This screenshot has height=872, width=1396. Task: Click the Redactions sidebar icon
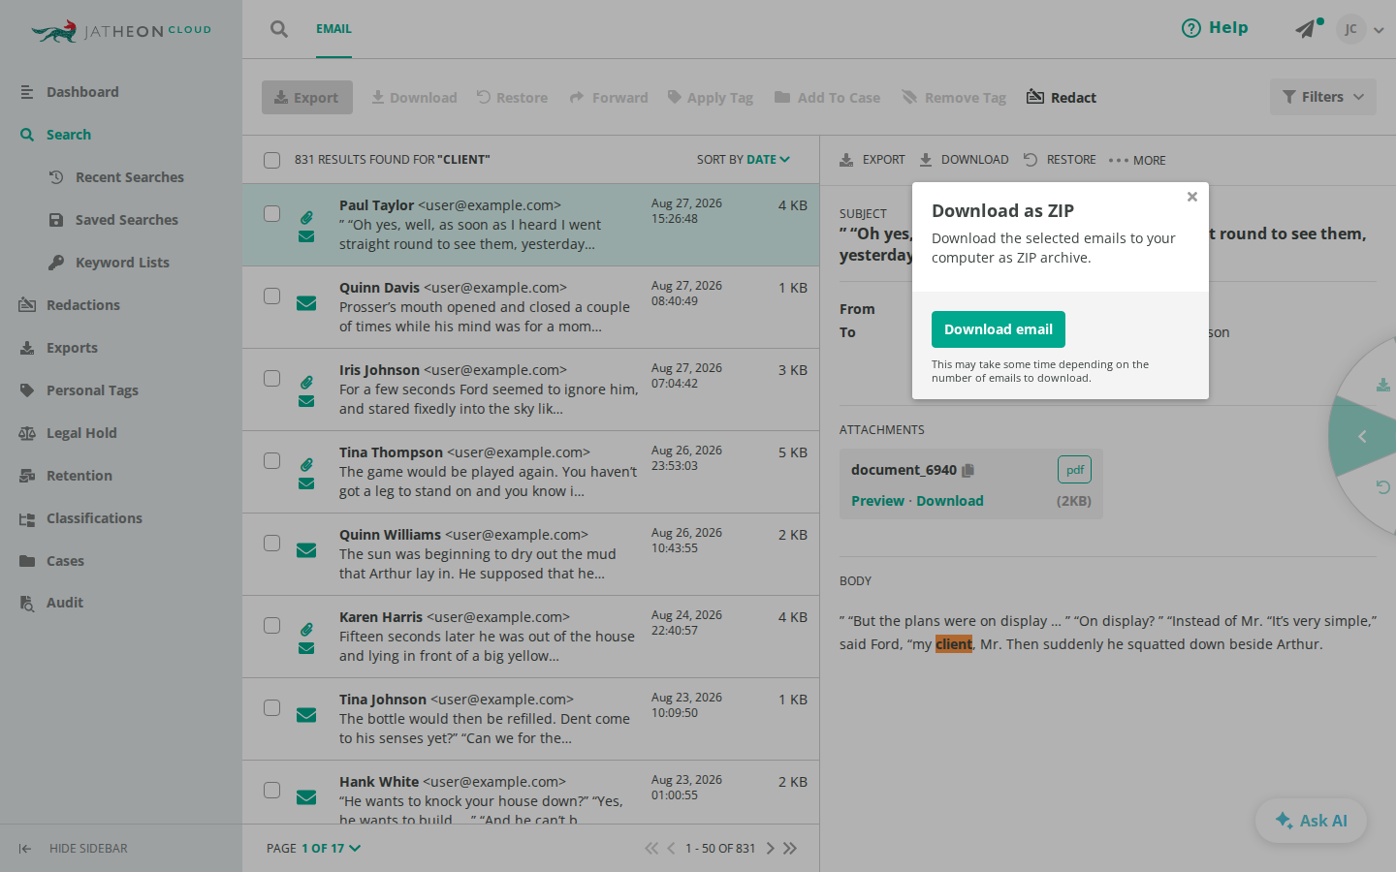point(27,305)
